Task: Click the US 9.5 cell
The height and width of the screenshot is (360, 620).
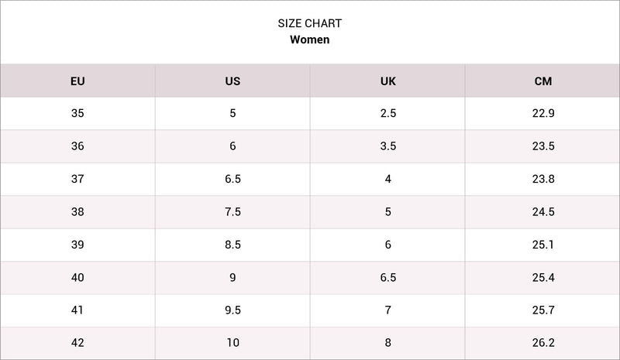Action: (232, 310)
